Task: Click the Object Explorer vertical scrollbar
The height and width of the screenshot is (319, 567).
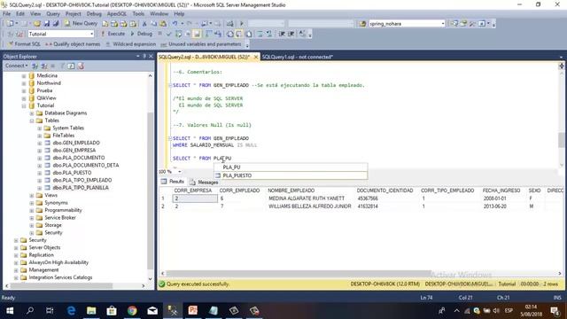Action: click(x=151, y=191)
